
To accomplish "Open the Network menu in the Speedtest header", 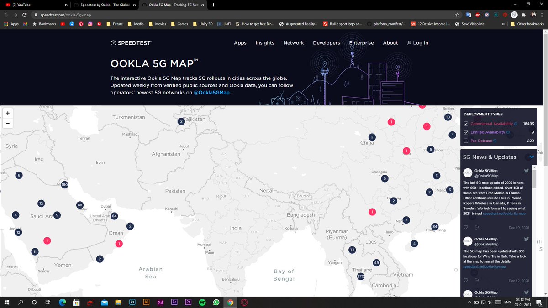I will [293, 42].
